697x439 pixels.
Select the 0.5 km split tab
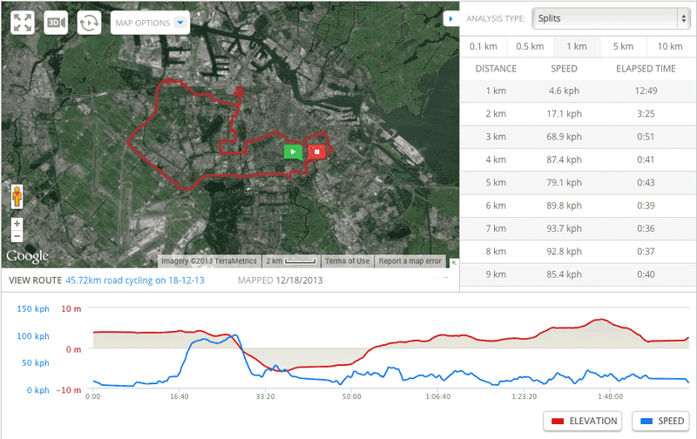529,46
